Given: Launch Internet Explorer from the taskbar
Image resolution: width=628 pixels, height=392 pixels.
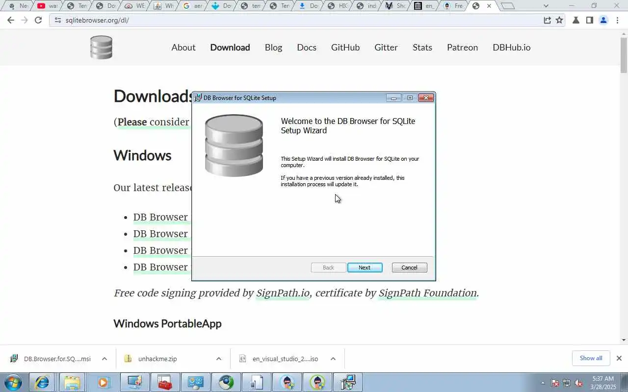Looking at the screenshot, I should (x=43, y=382).
